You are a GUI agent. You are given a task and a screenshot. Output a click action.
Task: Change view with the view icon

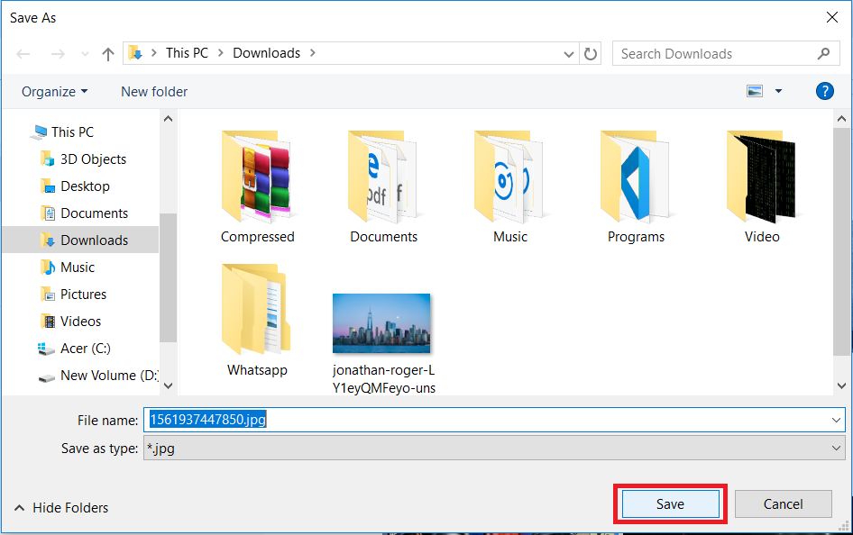click(x=755, y=91)
